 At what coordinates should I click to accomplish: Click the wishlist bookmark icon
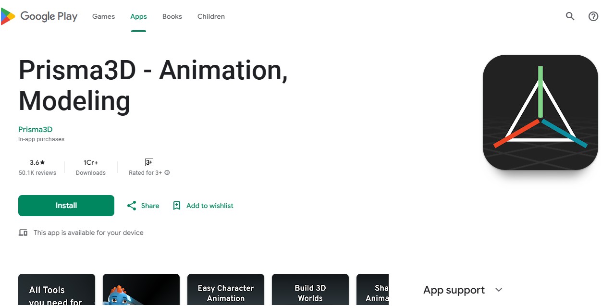(177, 206)
